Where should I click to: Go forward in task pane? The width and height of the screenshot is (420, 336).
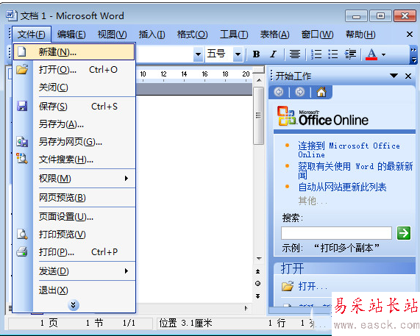pyautogui.click(x=299, y=92)
